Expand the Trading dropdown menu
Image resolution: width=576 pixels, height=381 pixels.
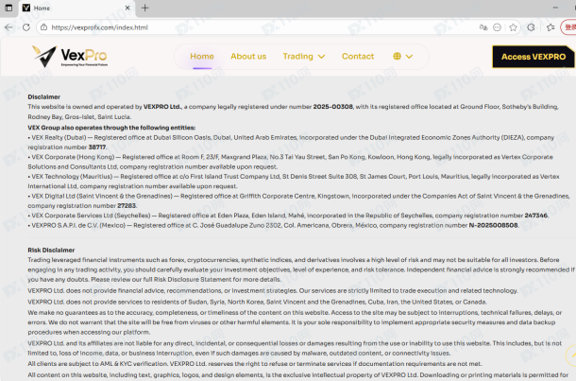303,57
